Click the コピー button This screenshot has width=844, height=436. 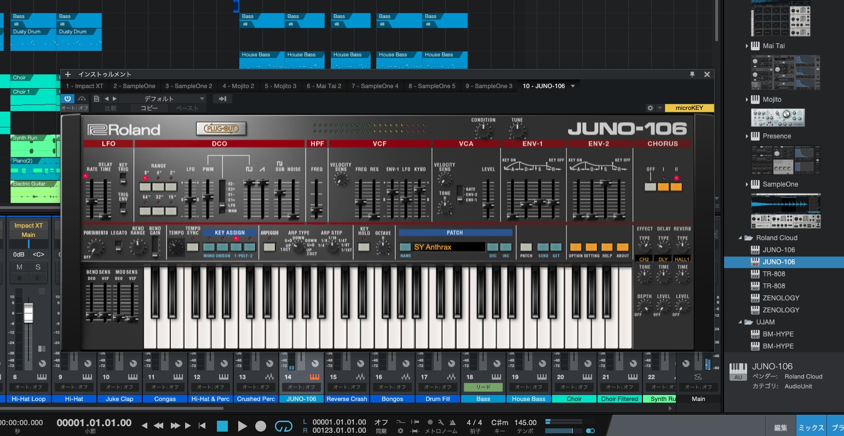[x=149, y=108]
